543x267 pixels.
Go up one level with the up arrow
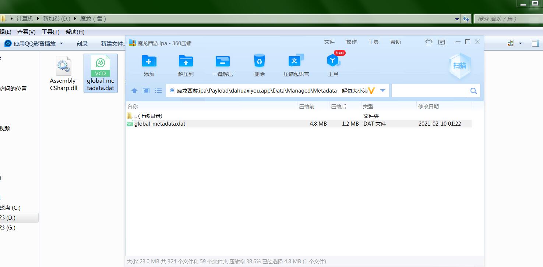coord(134,91)
